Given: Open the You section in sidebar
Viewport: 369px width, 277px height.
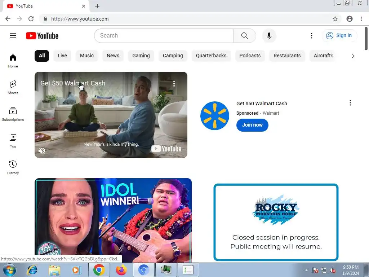Looking at the screenshot, I should 13,141.
